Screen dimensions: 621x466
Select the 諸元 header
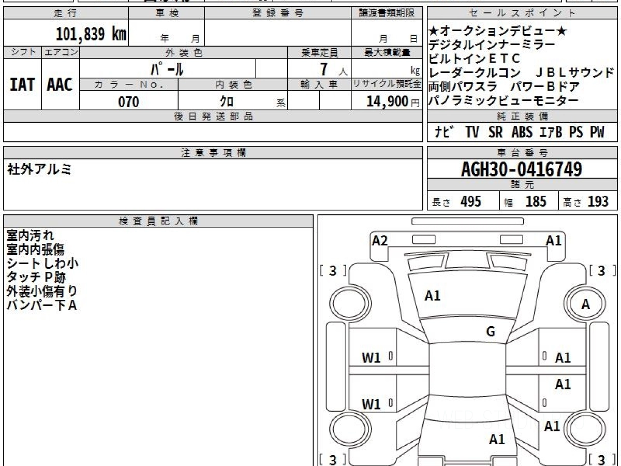tap(523, 185)
